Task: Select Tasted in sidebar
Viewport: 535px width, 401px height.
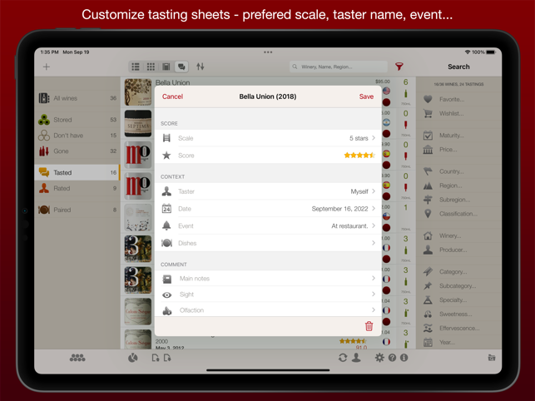Action: click(77, 173)
